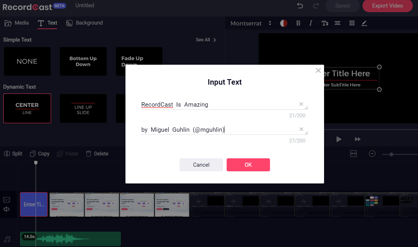
Task: Click the Paste timeline button
Action: (x=68, y=154)
